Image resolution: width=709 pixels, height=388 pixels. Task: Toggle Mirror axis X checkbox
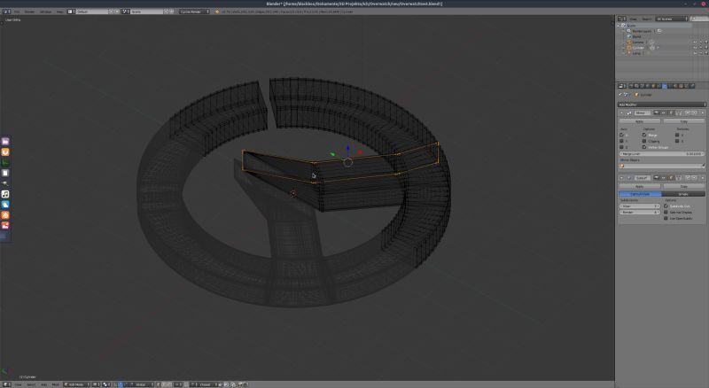coord(622,135)
